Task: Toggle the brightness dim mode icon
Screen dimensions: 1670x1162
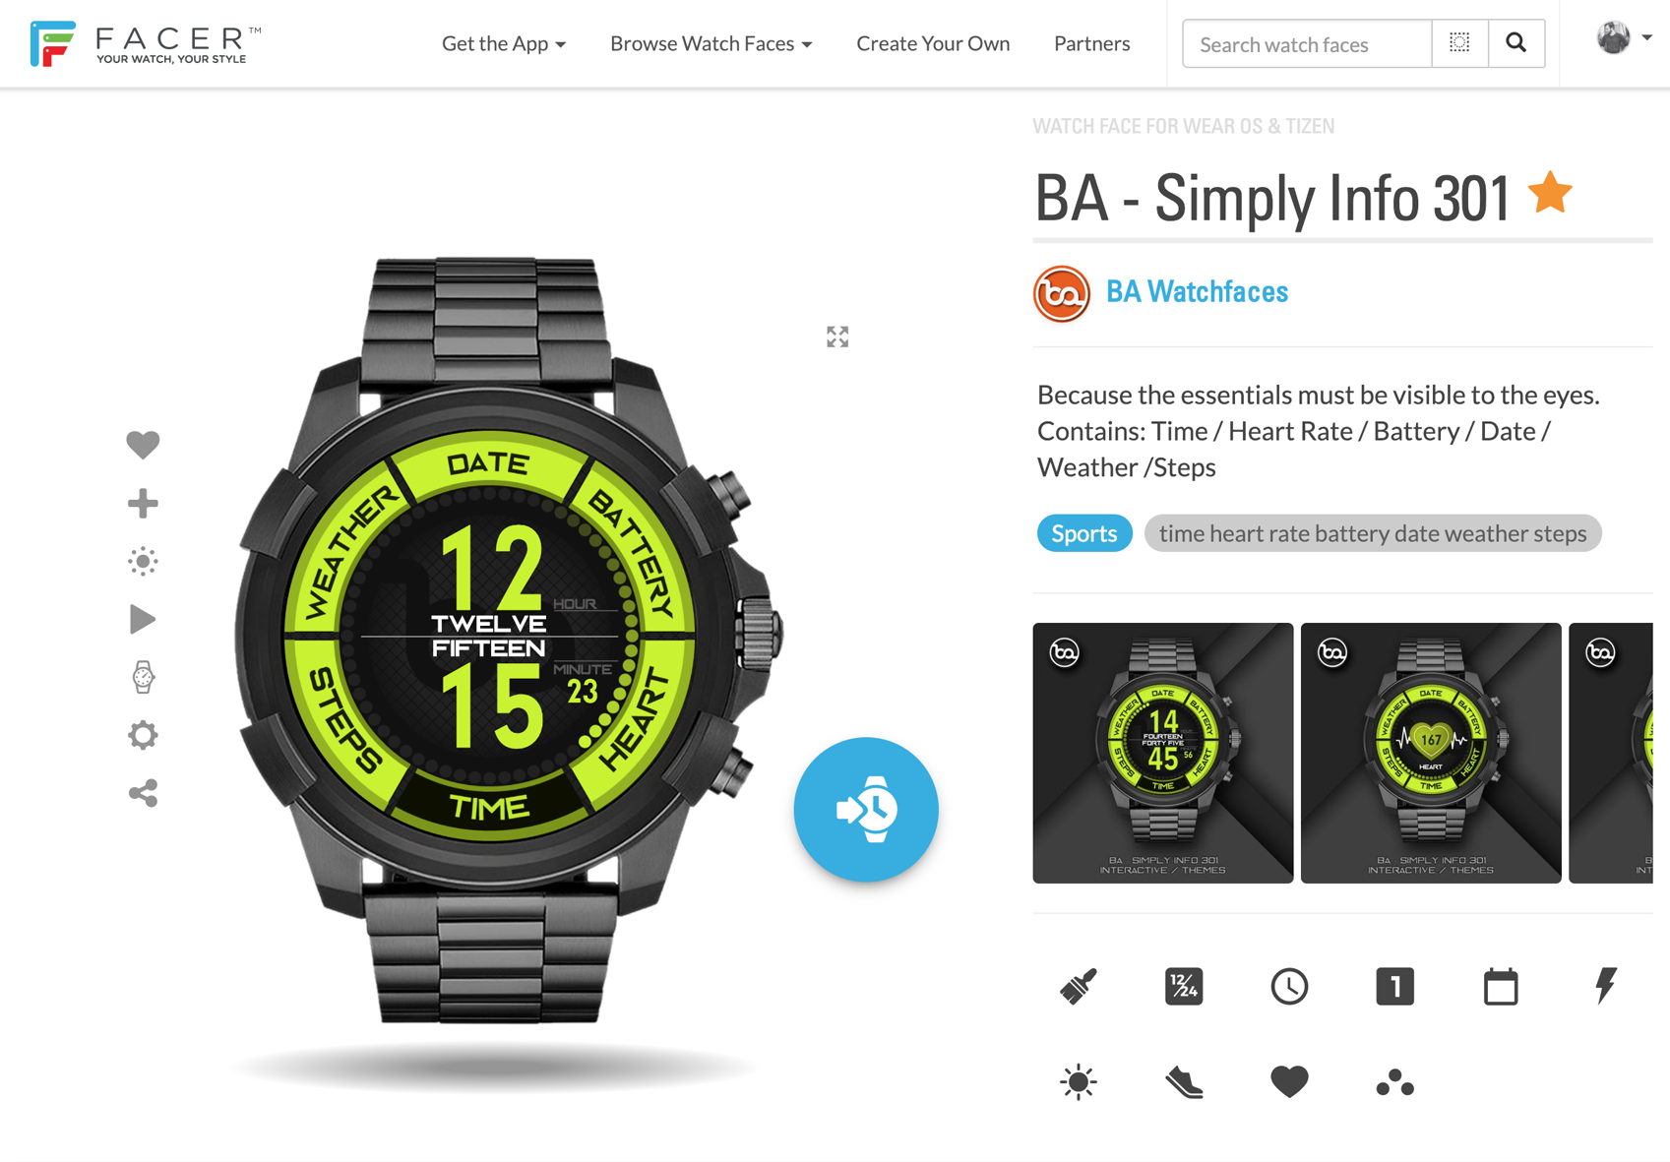Action: click(x=143, y=561)
